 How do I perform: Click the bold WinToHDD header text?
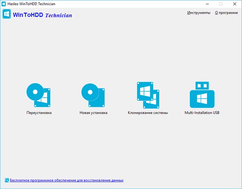coord(28,15)
